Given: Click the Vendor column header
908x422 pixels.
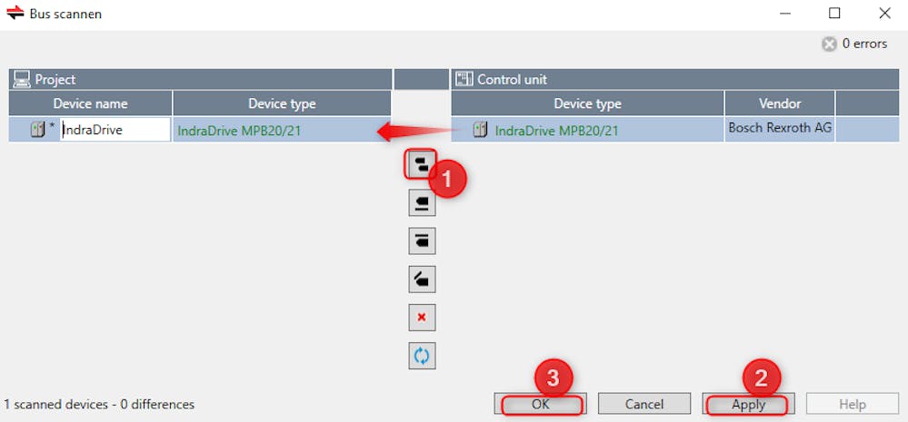Looking at the screenshot, I should point(780,103).
